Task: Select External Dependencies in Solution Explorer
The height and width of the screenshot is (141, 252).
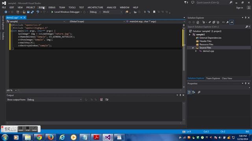Action: [210, 38]
